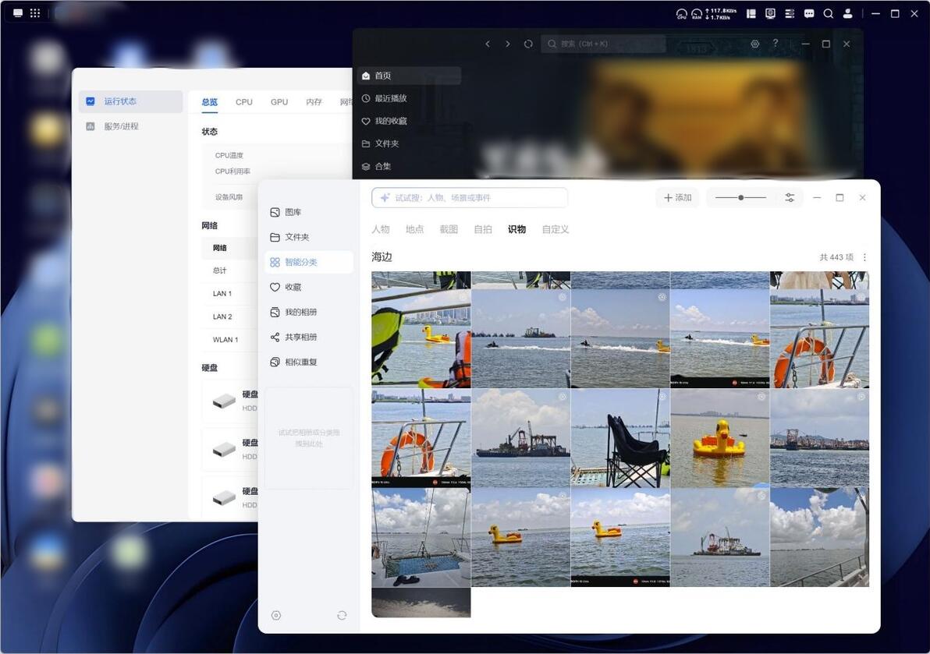
Task: Click 设备风扇 label in status section
Action: pos(229,196)
